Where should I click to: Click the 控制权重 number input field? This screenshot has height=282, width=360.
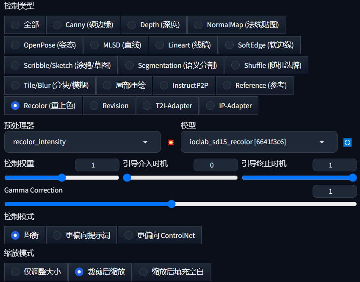coord(97,165)
